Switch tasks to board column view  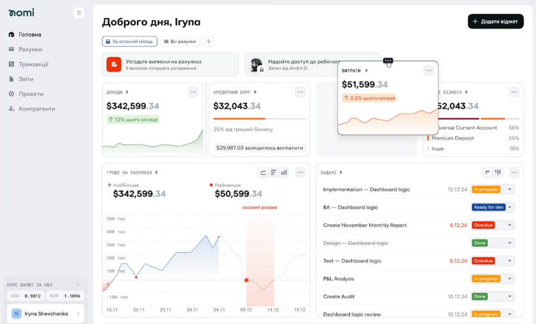[498, 173]
